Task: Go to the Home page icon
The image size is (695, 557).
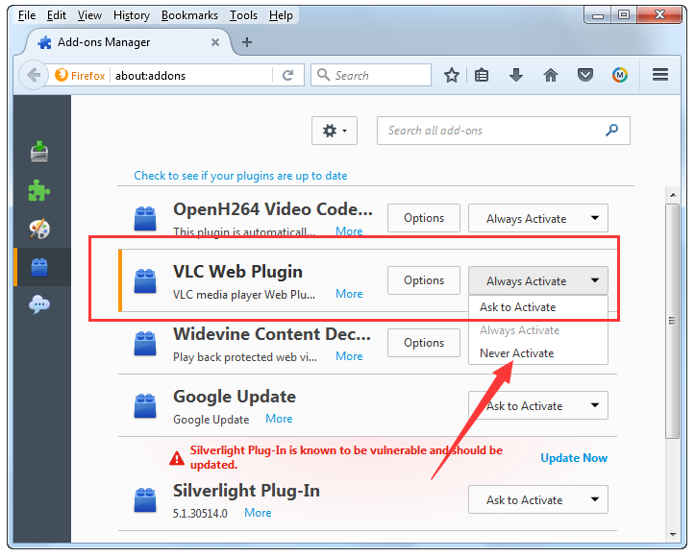Action: [x=551, y=75]
